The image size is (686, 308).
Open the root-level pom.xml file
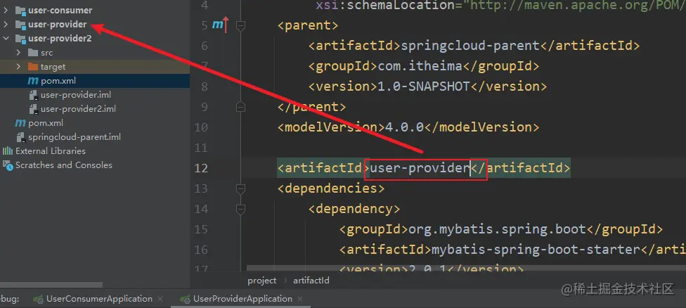(x=46, y=123)
